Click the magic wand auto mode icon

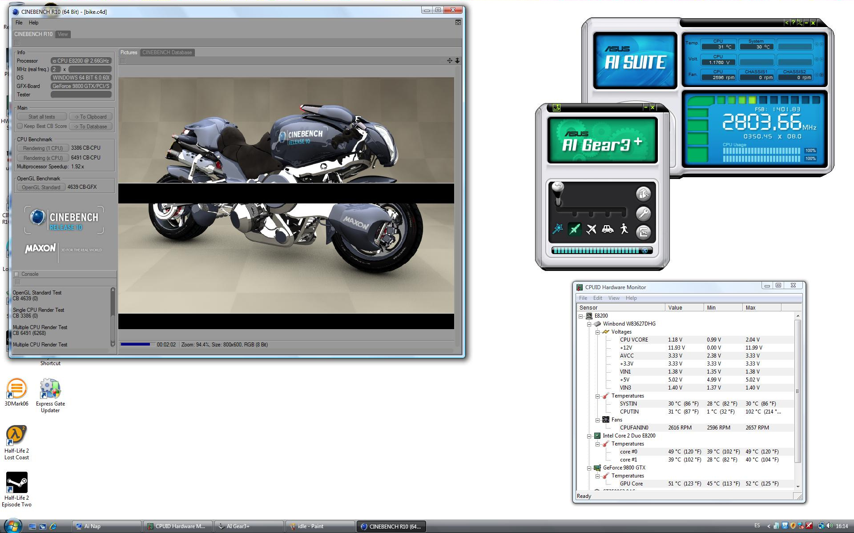click(557, 229)
